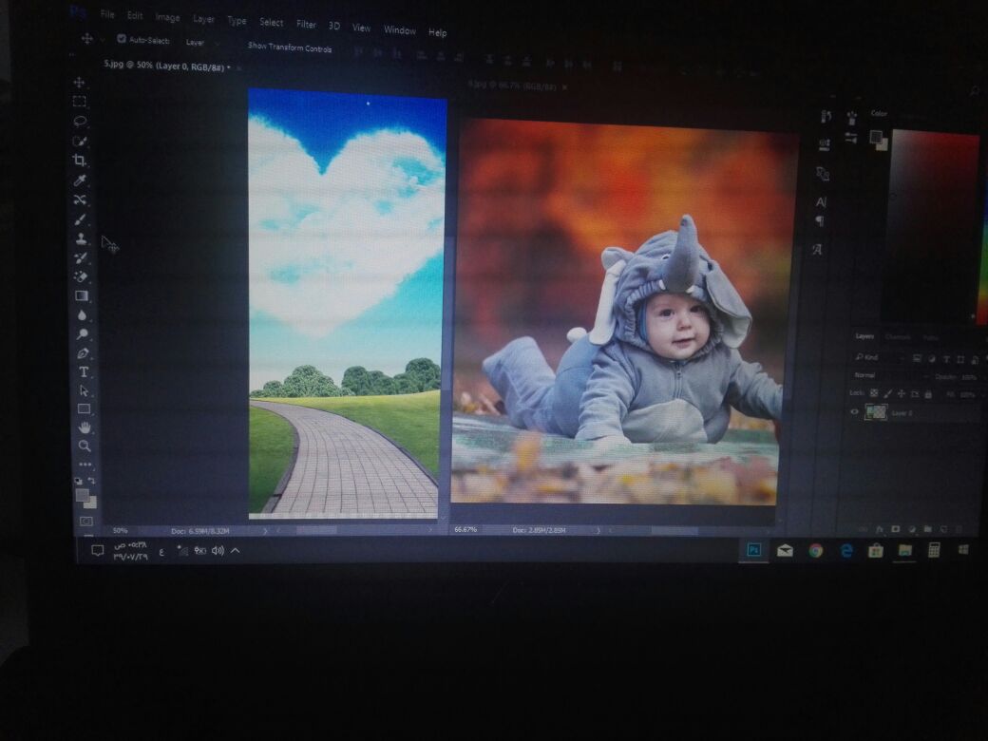The image size is (988, 741).
Task: Select the Crop tool
Action: pos(81,160)
